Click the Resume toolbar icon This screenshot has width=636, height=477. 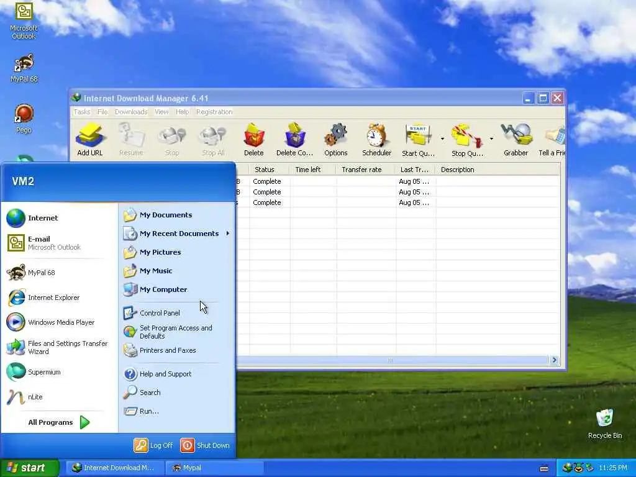(x=131, y=140)
